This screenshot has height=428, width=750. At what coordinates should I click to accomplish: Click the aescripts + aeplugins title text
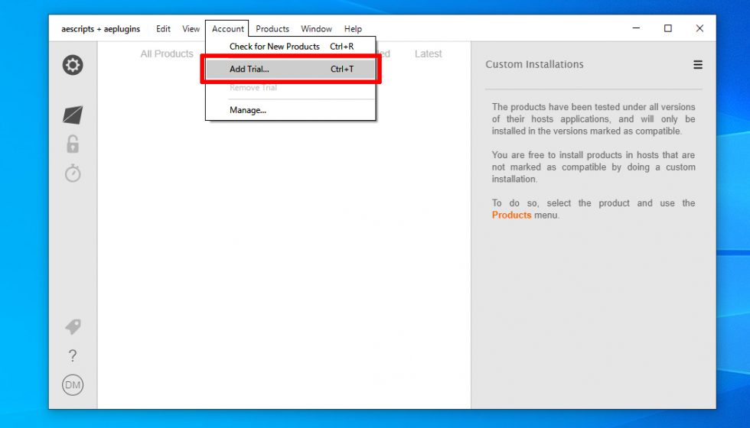pos(100,29)
